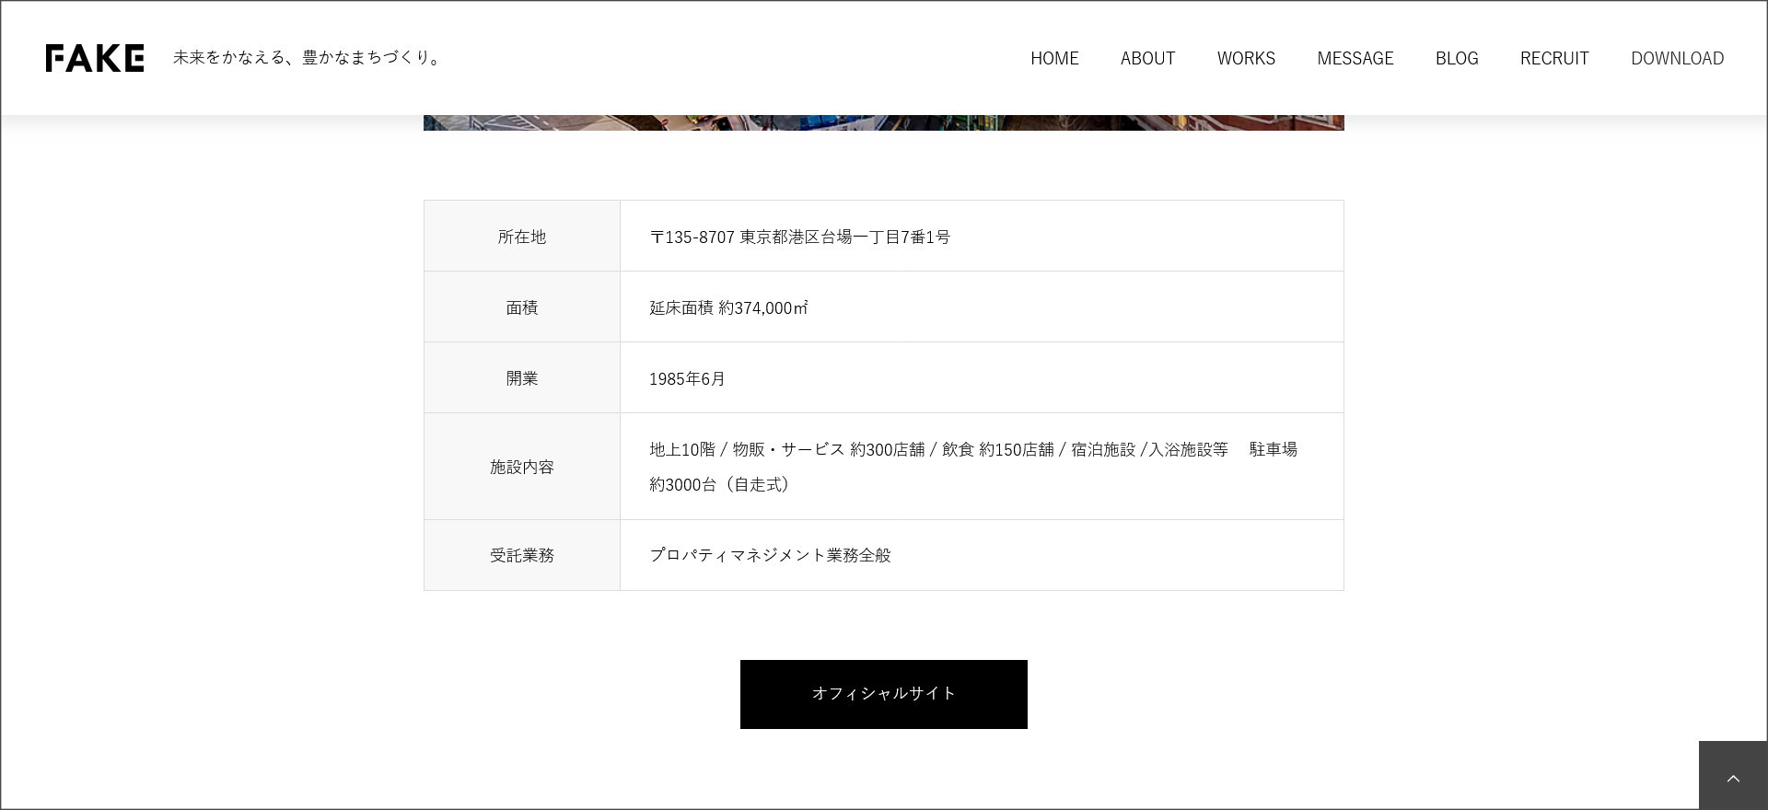
Task: Select MESSAGE in the navigation
Action: pos(1355,58)
